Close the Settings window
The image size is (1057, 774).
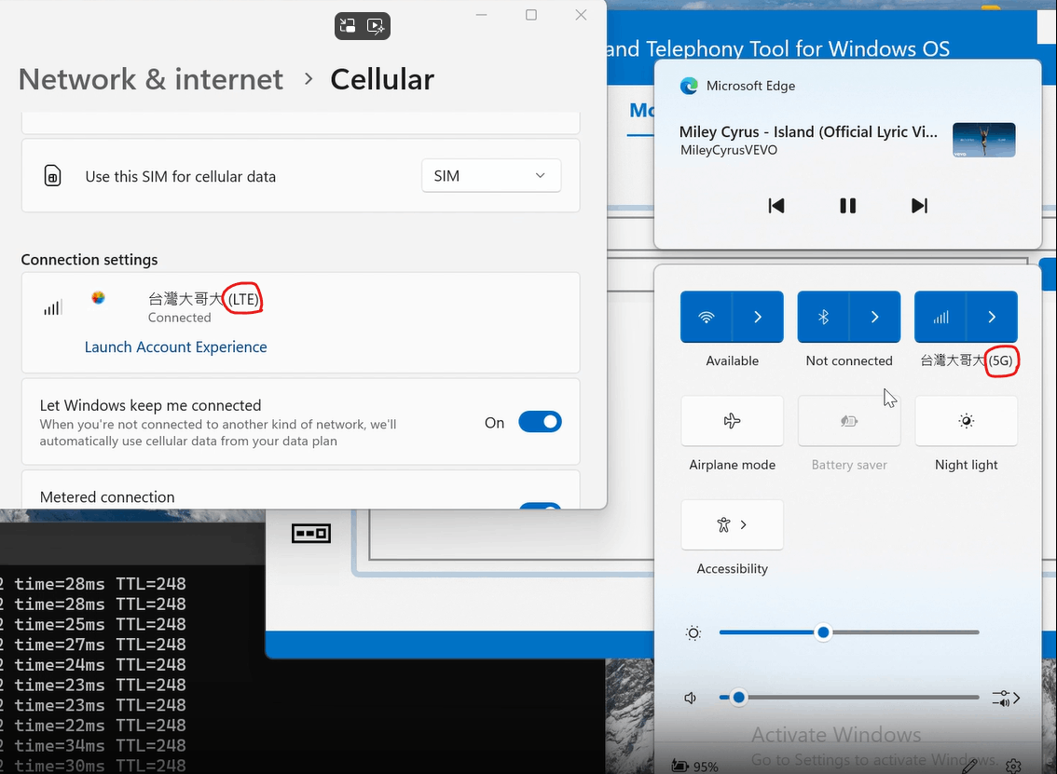pyautogui.click(x=581, y=15)
